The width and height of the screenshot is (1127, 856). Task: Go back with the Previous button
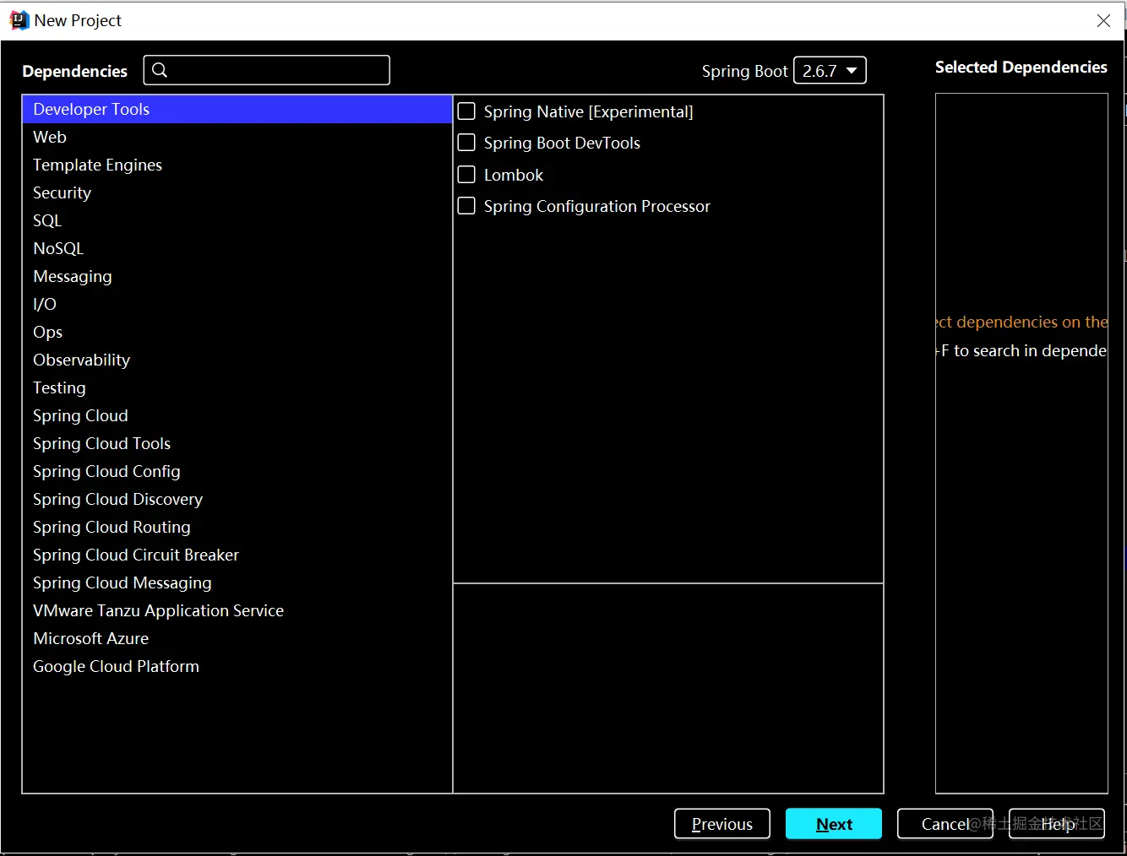[x=722, y=824]
